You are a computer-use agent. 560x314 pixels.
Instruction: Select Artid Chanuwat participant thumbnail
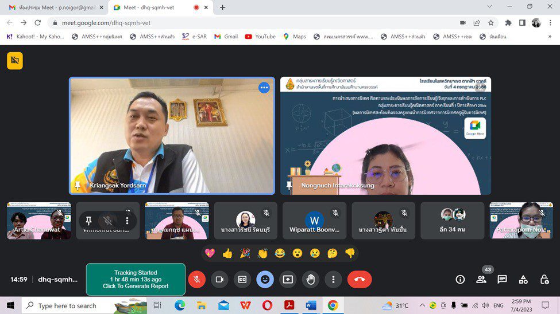click(38, 221)
